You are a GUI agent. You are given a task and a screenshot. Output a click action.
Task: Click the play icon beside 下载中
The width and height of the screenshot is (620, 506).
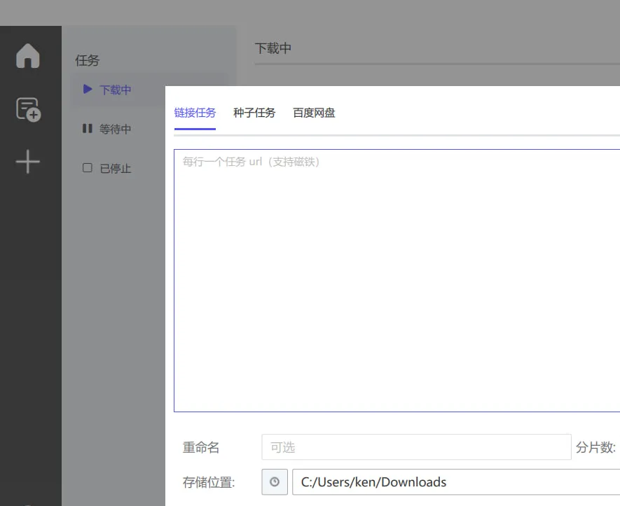click(x=87, y=89)
